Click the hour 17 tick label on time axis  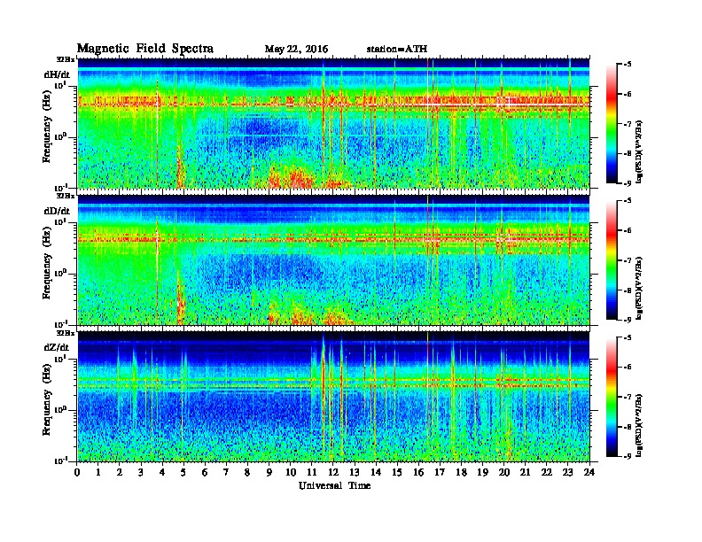pyautogui.click(x=441, y=472)
